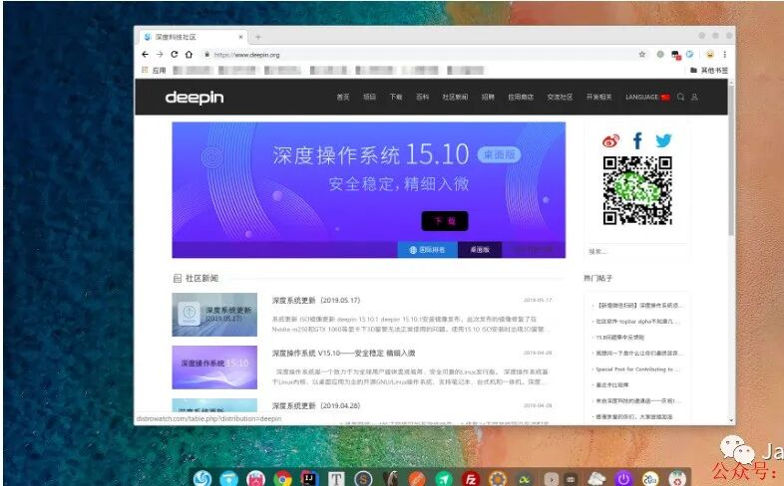Viewport: 784px width, 486px height.
Task: Click the sidebar search input field
Action: click(636, 252)
